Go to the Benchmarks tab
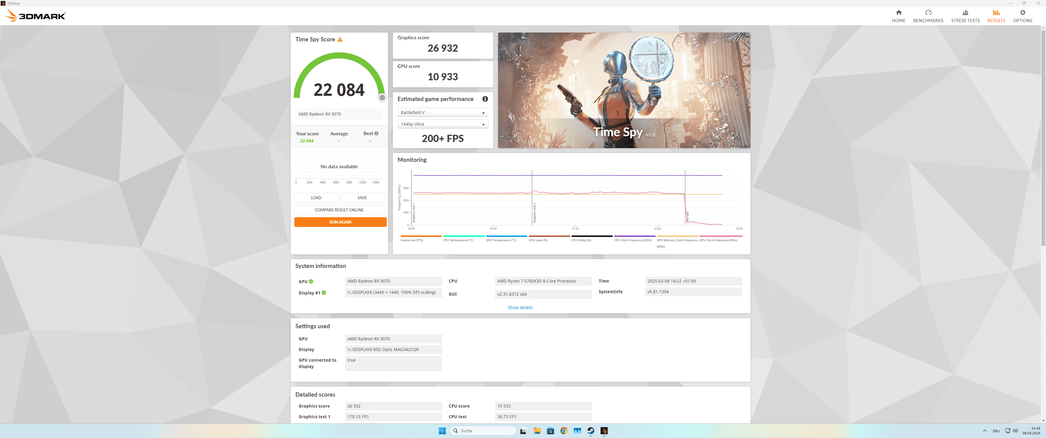The width and height of the screenshot is (1046, 438). (x=928, y=16)
